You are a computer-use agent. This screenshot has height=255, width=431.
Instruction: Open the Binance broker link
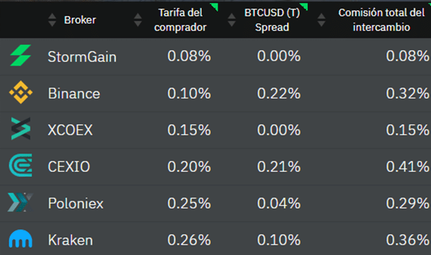tap(74, 93)
